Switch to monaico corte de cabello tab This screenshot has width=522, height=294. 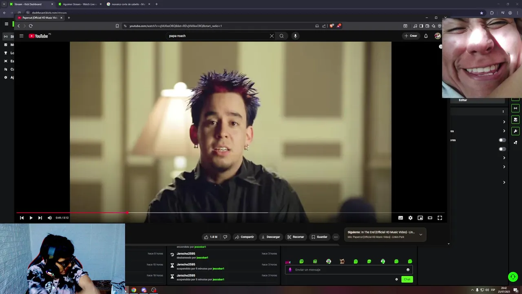[x=128, y=4]
